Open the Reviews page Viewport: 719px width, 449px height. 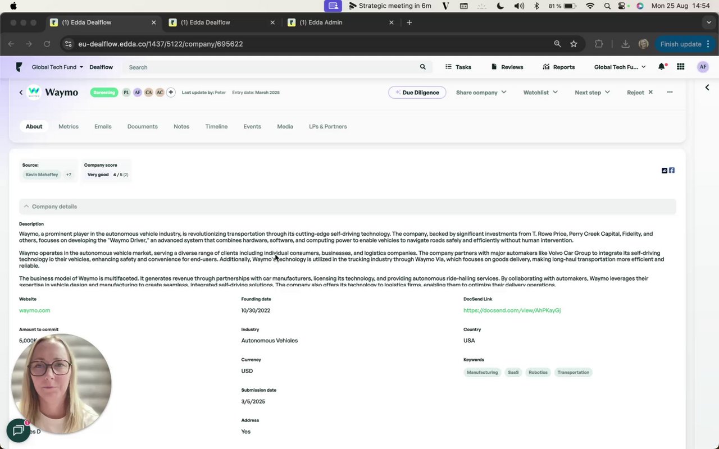click(x=507, y=67)
